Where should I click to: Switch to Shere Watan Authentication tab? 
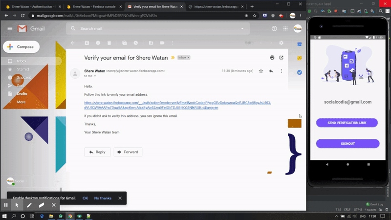point(32,7)
